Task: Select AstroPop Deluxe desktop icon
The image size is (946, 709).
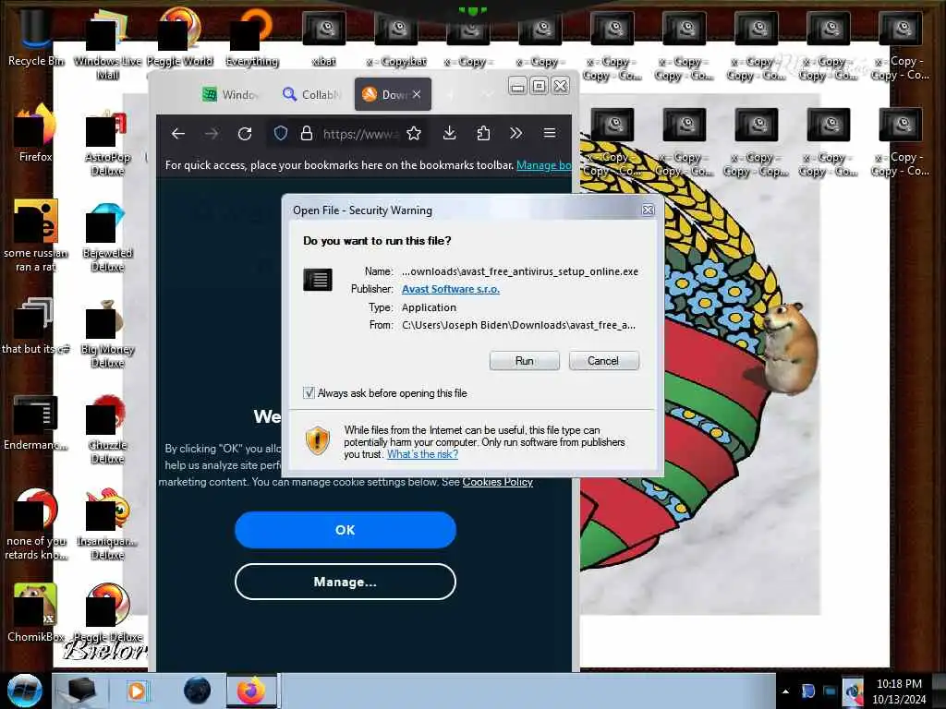Action: click(107, 141)
